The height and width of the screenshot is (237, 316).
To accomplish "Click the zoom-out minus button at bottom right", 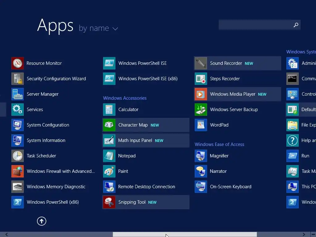I will pos(314,235).
